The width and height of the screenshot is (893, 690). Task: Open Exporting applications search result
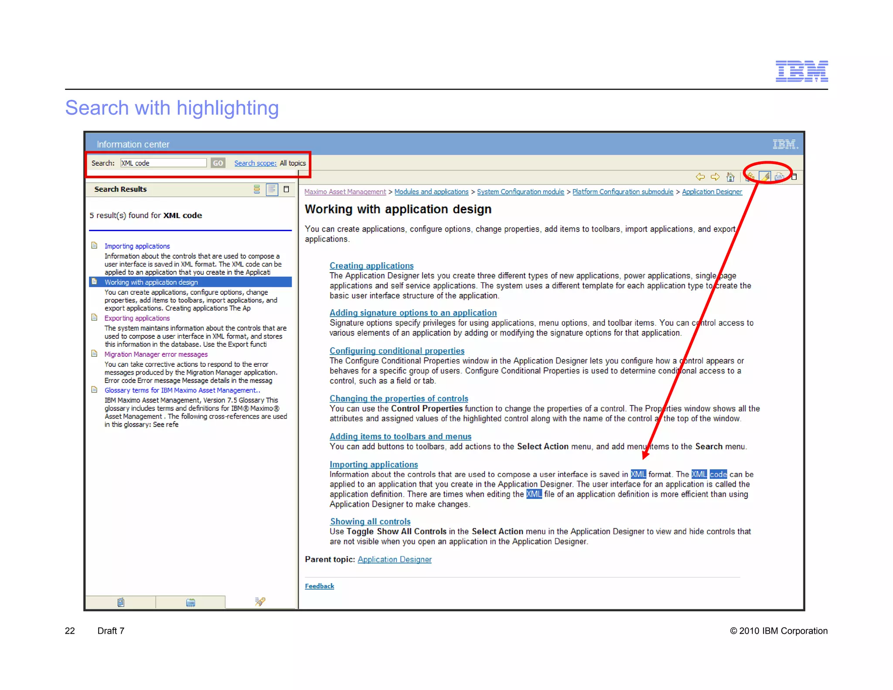click(x=137, y=318)
